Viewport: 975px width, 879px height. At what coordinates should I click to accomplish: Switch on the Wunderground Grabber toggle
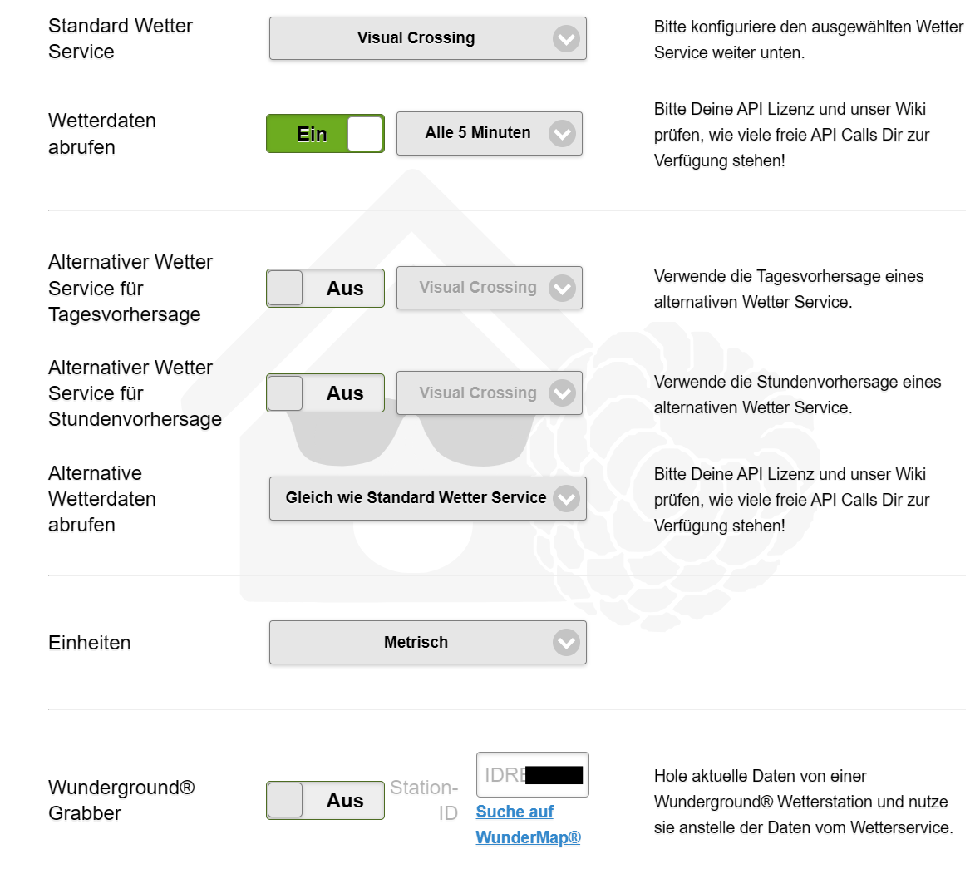pyautogui.click(x=325, y=800)
